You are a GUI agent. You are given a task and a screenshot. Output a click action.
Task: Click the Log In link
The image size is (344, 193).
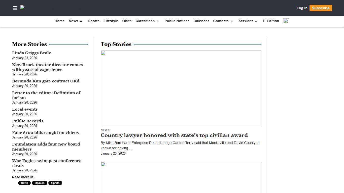pos(302,8)
